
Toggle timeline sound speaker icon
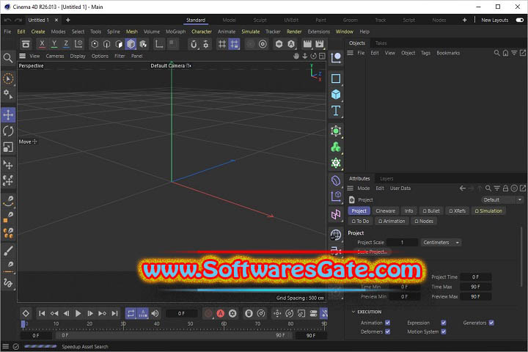pos(155,314)
